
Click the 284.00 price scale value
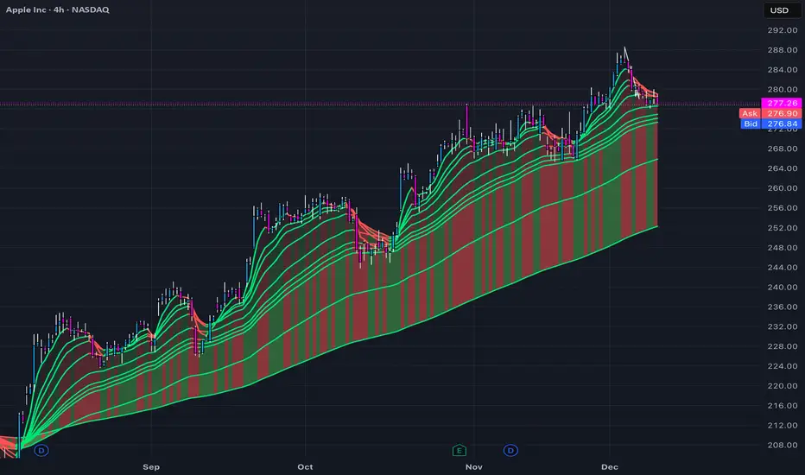pos(783,70)
